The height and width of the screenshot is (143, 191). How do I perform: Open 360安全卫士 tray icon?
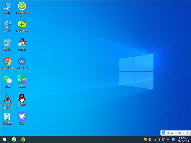coord(145,139)
